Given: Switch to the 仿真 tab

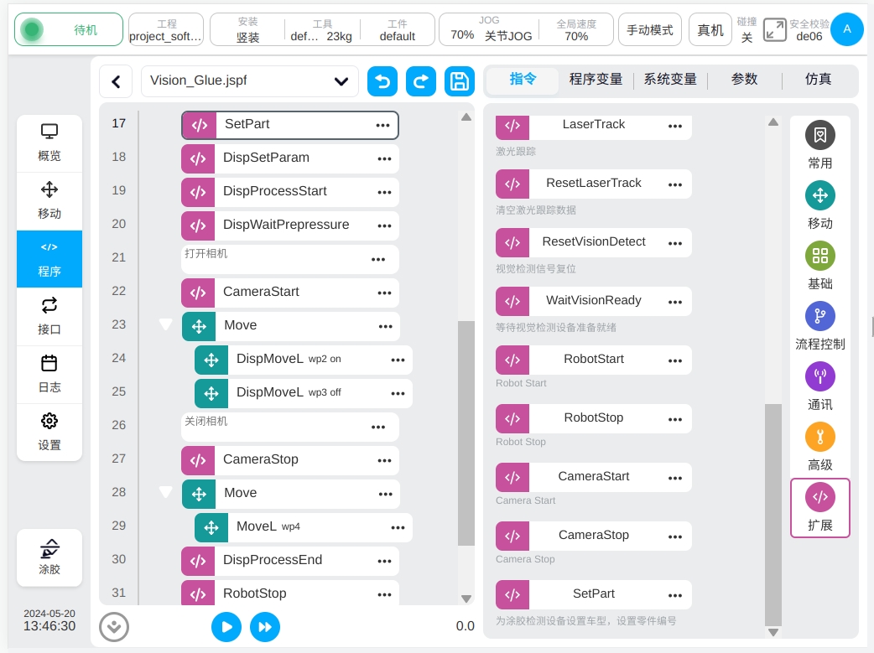Looking at the screenshot, I should [818, 80].
